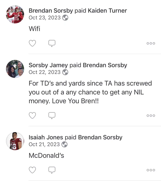The width and height of the screenshot is (161, 181).
Task: Like the McDonald's payment post
Action: (32, 170)
